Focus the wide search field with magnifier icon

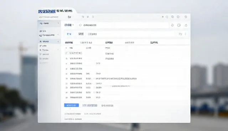(x=123, y=25)
